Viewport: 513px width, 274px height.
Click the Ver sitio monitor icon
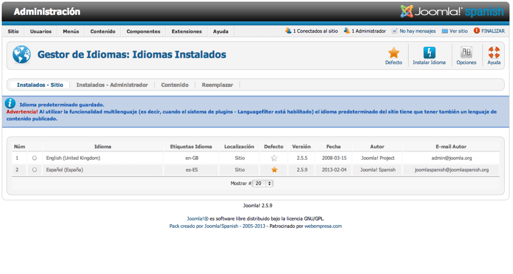pos(444,31)
